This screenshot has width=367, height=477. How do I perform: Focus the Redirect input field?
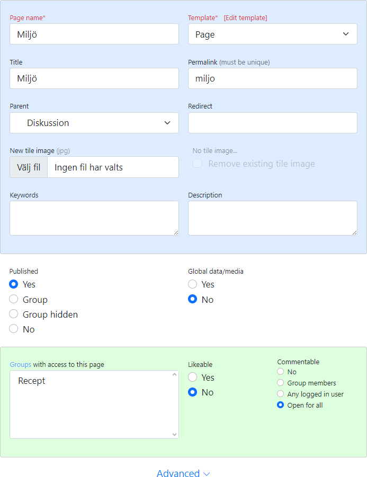(272, 123)
